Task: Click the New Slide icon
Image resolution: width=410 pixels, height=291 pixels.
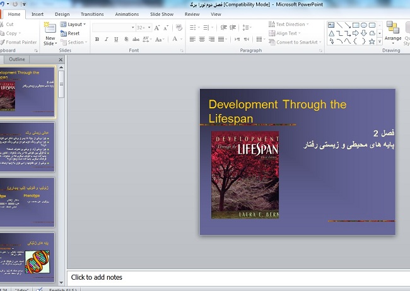Action: point(50,28)
